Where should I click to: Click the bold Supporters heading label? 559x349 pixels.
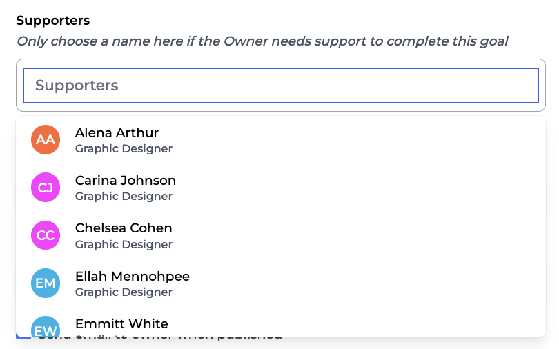pyautogui.click(x=52, y=21)
